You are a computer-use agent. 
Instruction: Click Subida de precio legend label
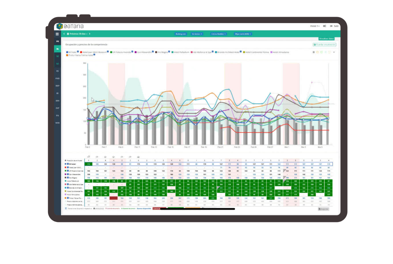point(113,208)
